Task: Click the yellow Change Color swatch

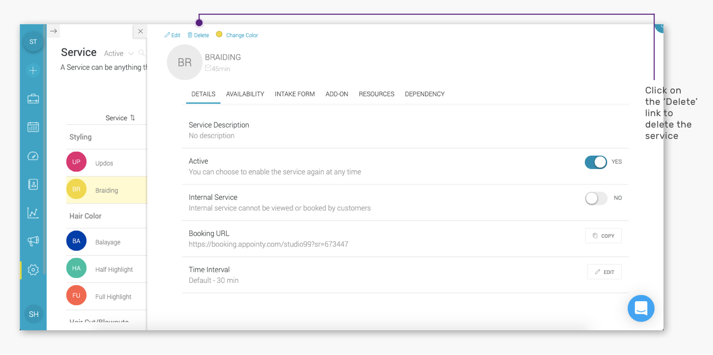Action: tap(219, 35)
